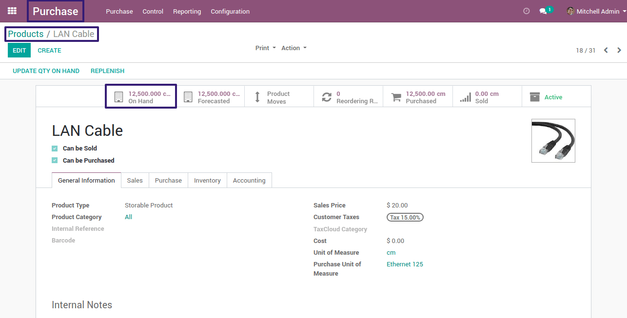Open the activities clock icon
The width and height of the screenshot is (627, 318).
click(x=526, y=11)
